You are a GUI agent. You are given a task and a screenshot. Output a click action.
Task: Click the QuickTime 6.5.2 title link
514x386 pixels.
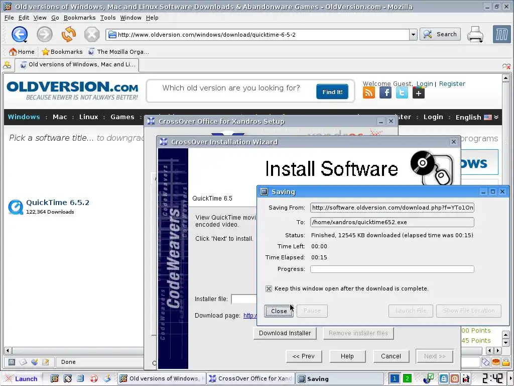point(58,203)
